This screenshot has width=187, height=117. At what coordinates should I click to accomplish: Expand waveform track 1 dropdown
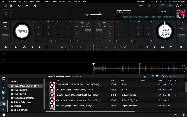pos(3,54)
